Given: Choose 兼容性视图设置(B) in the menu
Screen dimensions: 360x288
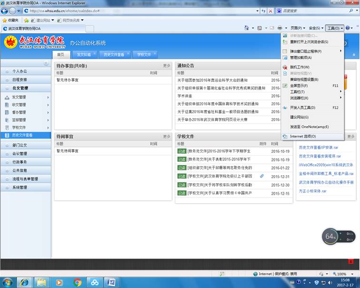Looking at the screenshot, I should pyautogui.click(x=304, y=79).
